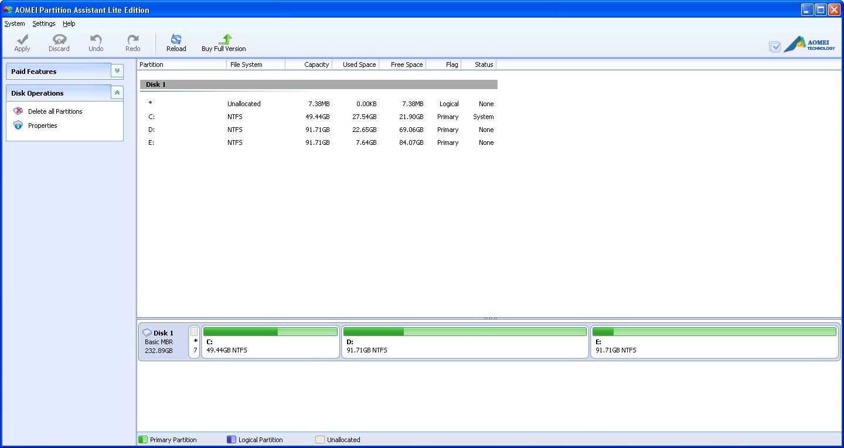Click the Delete all Partitions icon
Image resolution: width=844 pixels, height=448 pixels.
[18, 111]
